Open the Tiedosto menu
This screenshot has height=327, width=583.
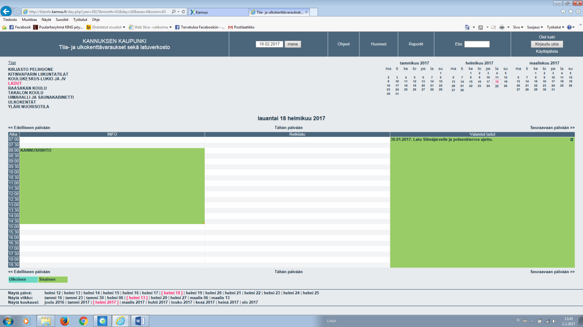[10, 20]
